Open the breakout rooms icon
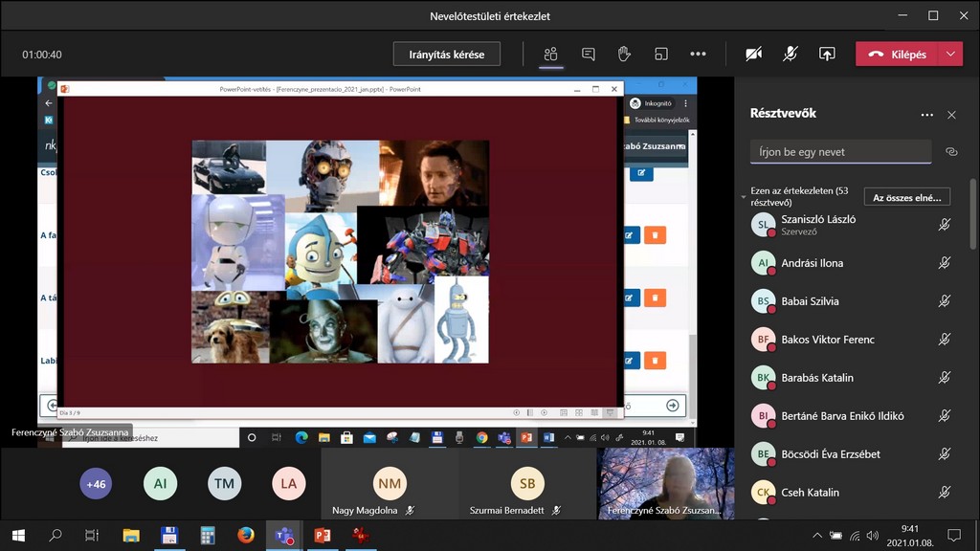Screen dimensions: 980x551 click(661, 55)
